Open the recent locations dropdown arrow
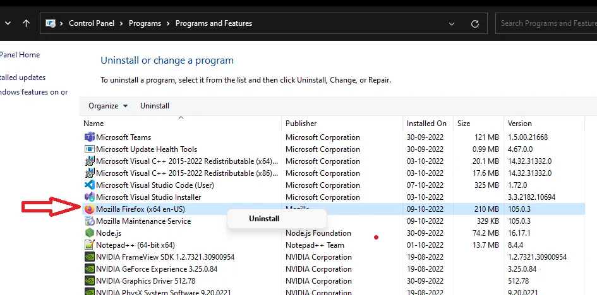Viewport: 597px width, 295px height. click(x=8, y=23)
